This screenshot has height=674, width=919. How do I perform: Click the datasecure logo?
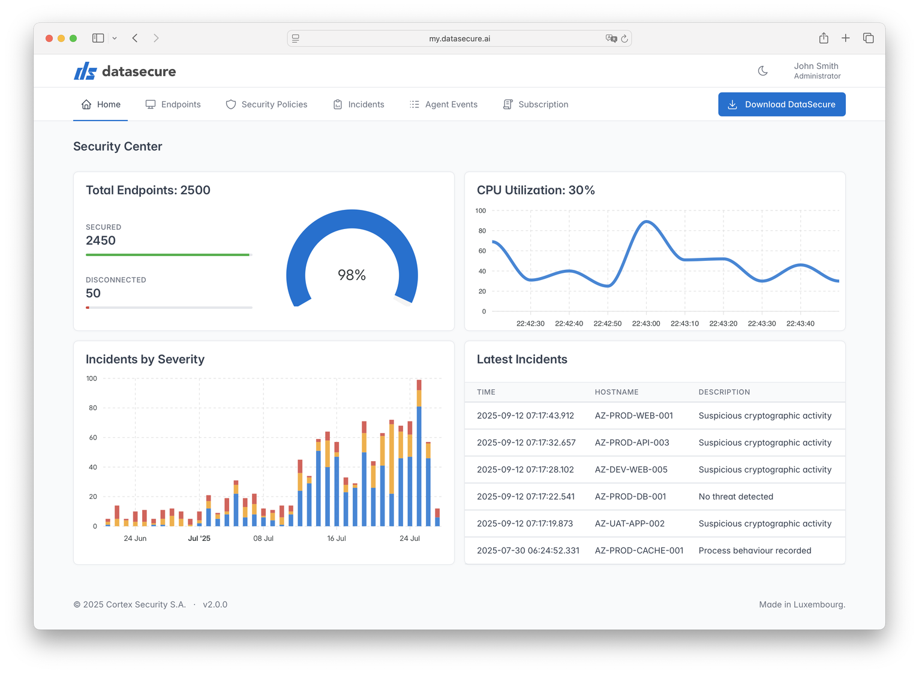(x=125, y=71)
